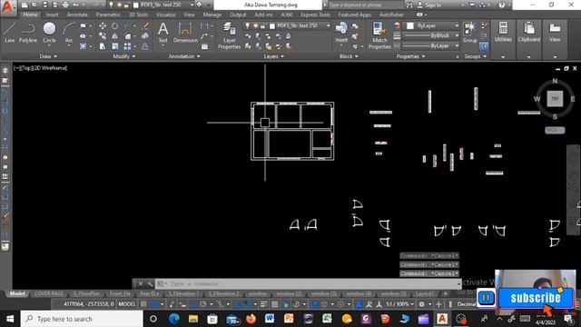This screenshot has height=327, width=581.
Task: Select the Line drawing tool
Action: tap(9, 33)
